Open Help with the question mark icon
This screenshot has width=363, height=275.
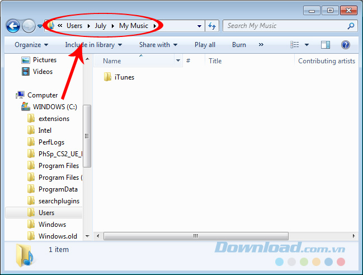(346, 45)
